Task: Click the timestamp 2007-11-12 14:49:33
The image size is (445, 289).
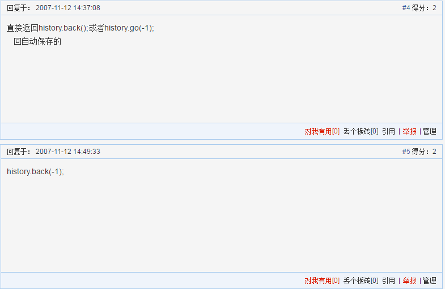Action: pos(68,152)
